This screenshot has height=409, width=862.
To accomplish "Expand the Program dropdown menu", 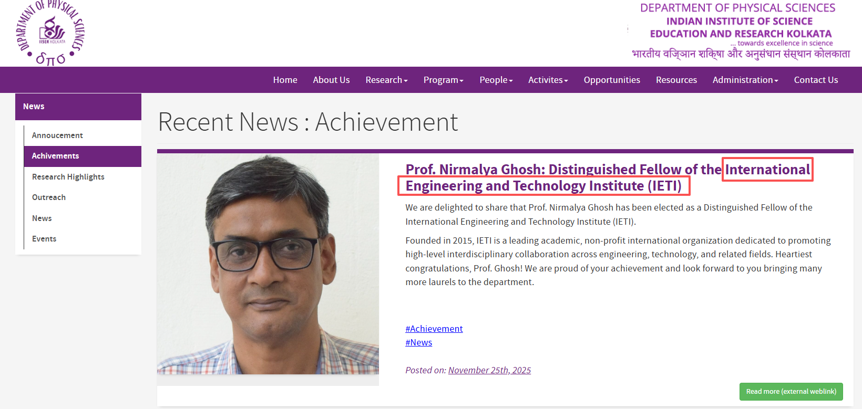I will [x=443, y=80].
